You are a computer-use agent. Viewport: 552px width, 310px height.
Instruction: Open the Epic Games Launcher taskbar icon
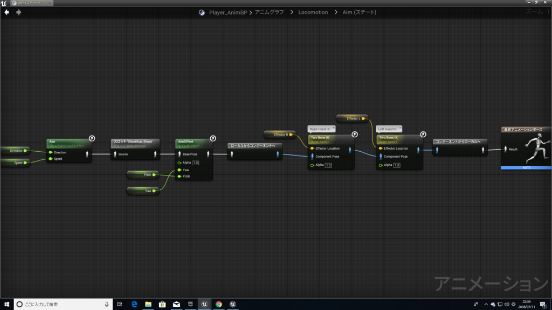pos(190,305)
